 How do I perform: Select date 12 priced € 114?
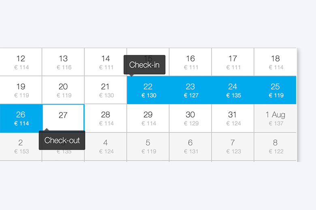coord(21,62)
